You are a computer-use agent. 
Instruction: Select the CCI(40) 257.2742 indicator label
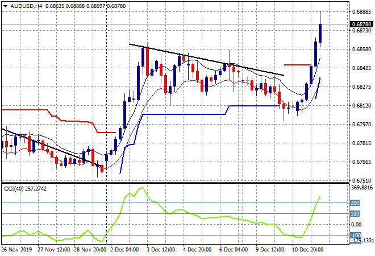pyautogui.click(x=25, y=189)
